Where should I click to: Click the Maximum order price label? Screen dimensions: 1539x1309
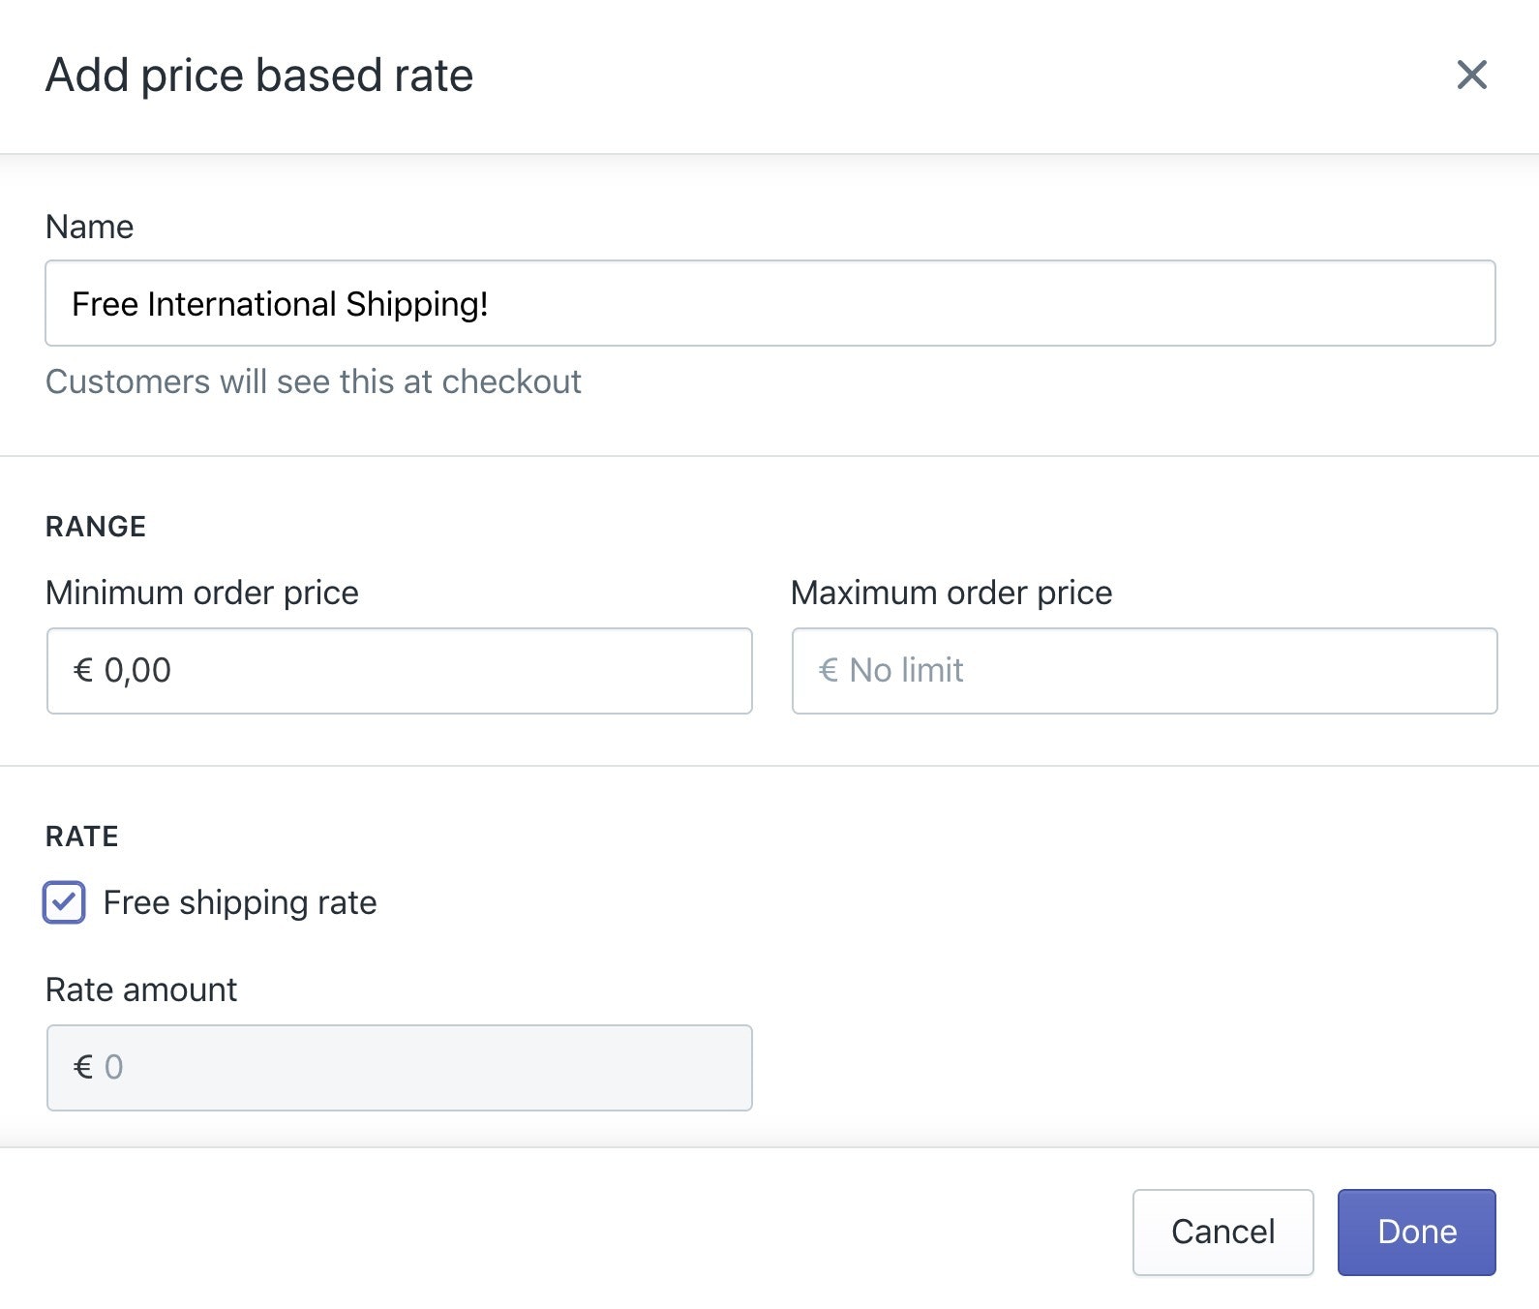tap(951, 593)
